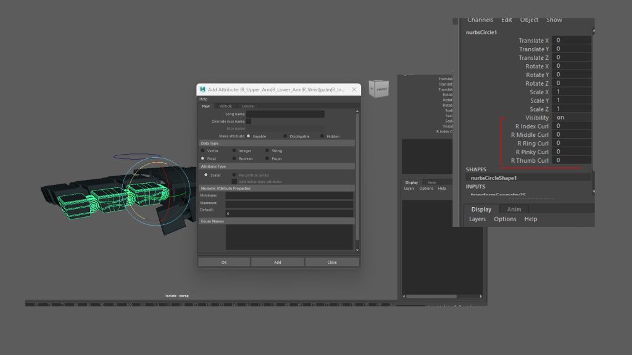
Task: Open the Show menu in the channel box
Action: click(554, 20)
